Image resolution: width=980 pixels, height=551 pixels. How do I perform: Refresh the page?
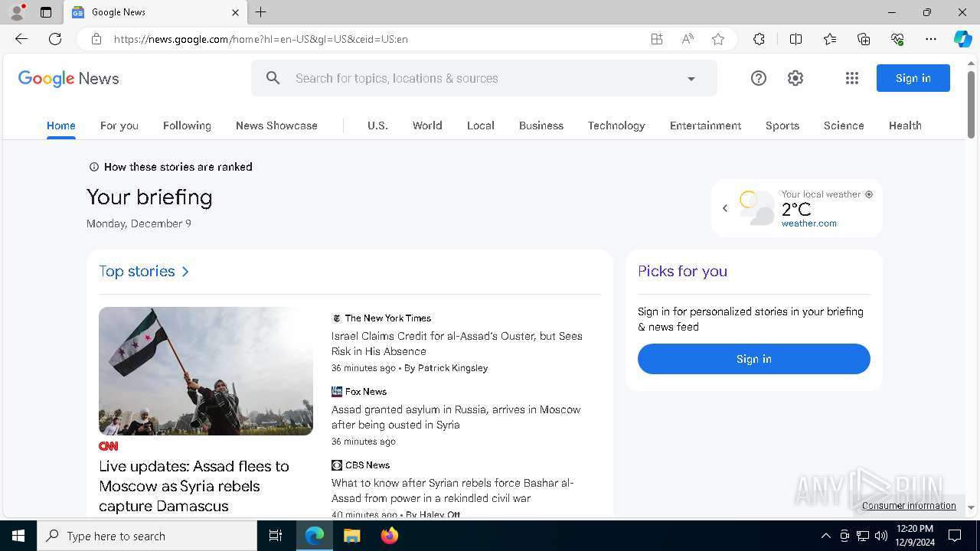[55, 39]
